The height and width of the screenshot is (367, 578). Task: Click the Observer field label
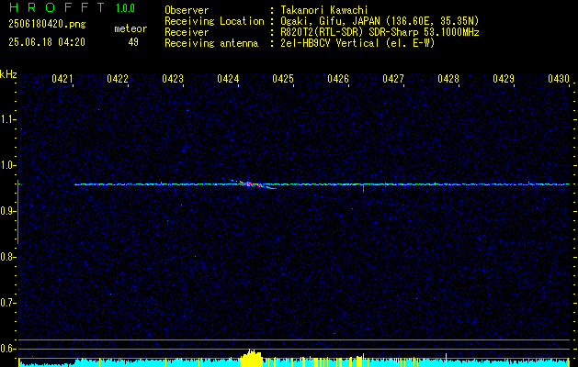tap(187, 10)
